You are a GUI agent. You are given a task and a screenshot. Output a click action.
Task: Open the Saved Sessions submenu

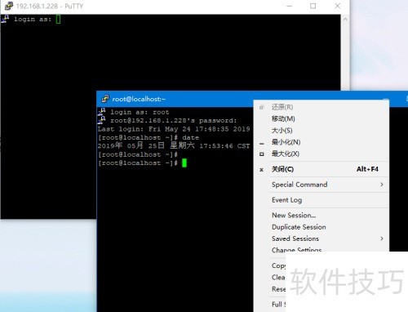pyautogui.click(x=322, y=238)
